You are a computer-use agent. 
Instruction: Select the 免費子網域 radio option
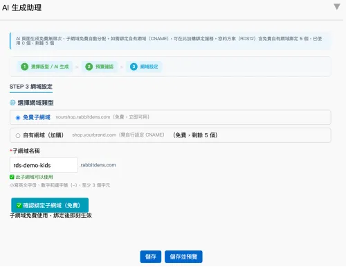click(18, 118)
